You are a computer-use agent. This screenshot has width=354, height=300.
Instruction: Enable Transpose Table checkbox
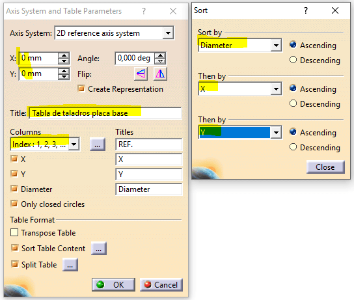14,232
